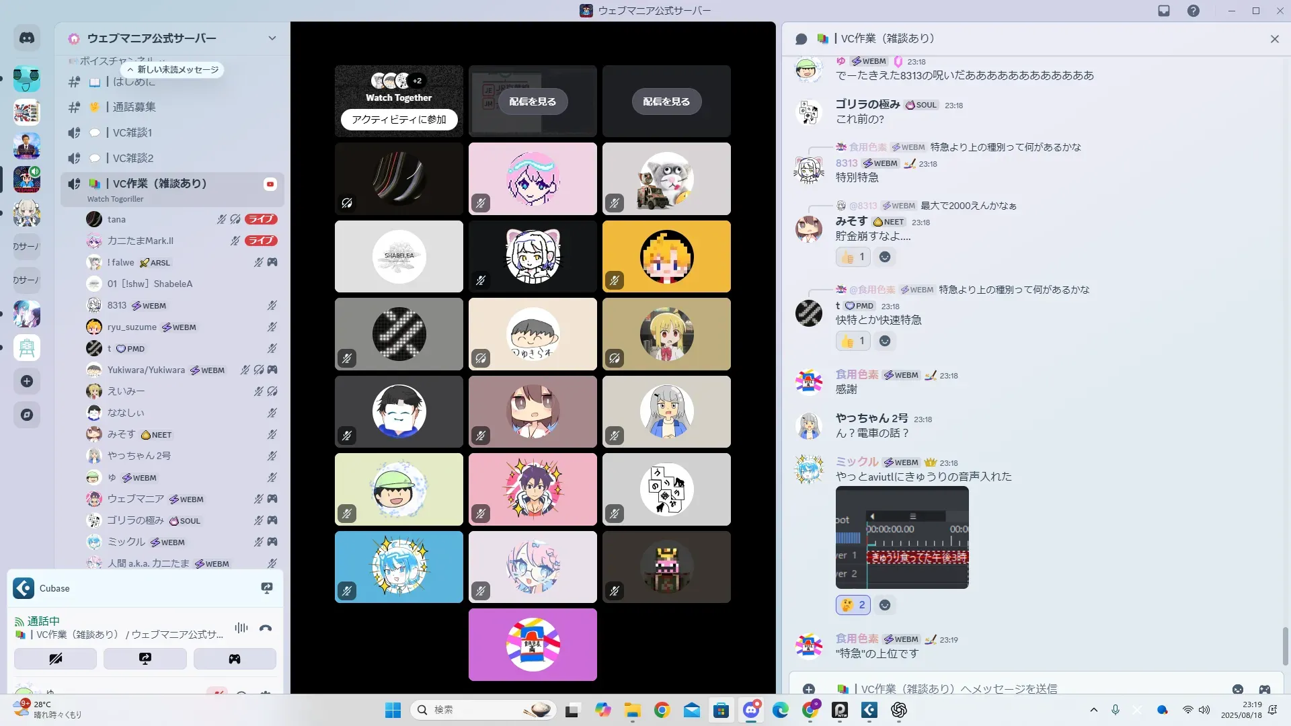The image size is (1291, 726).
Task: Open ミックル's aviutl attachment image thumbnail
Action: pos(902,538)
